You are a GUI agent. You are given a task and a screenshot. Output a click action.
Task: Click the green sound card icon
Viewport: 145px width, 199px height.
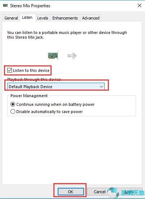click(53, 56)
